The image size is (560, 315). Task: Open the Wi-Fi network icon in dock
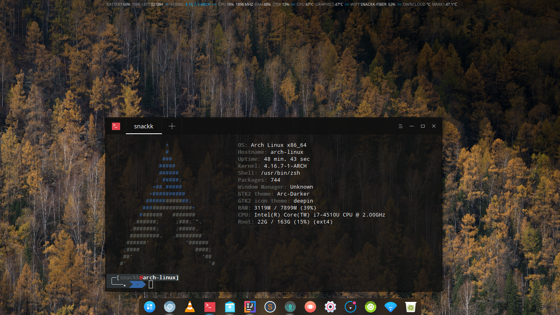click(391, 306)
